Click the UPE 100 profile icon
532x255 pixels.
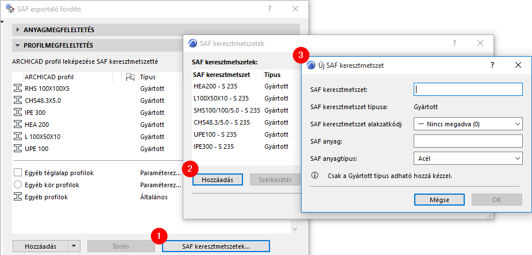[17, 149]
